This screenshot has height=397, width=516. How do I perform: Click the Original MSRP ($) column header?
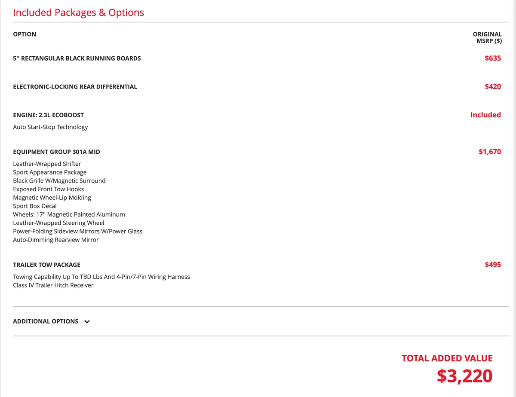pyautogui.click(x=487, y=37)
